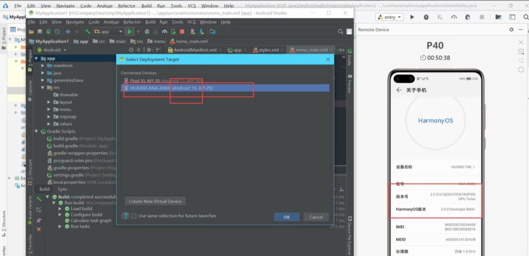Screen dimensions: 529x256
Task: Enable Use same selection for future launches
Action: click(134, 216)
